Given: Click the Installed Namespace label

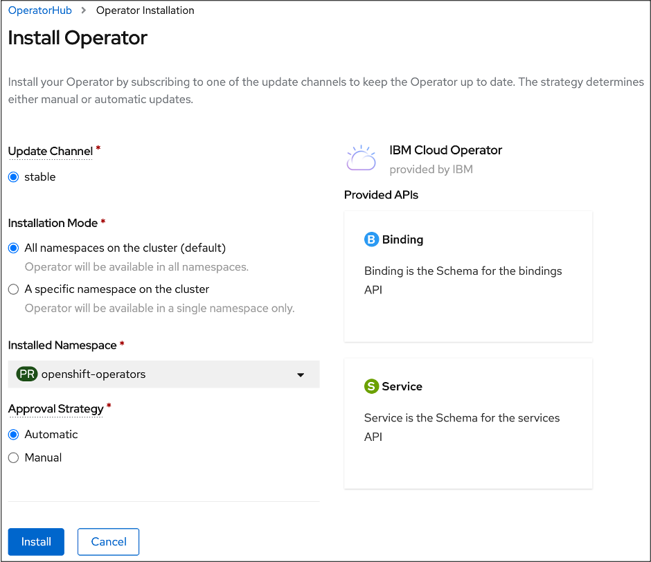Looking at the screenshot, I should click(62, 345).
